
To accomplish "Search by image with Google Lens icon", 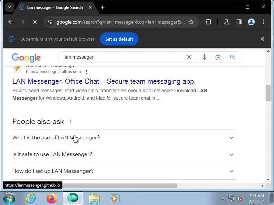I will tap(218, 57).
